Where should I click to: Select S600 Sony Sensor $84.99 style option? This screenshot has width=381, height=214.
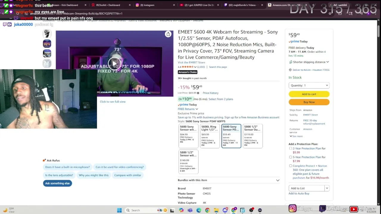[x=188, y=136]
